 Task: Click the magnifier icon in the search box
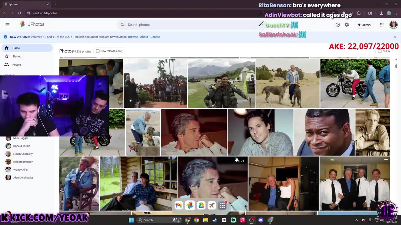point(122,25)
